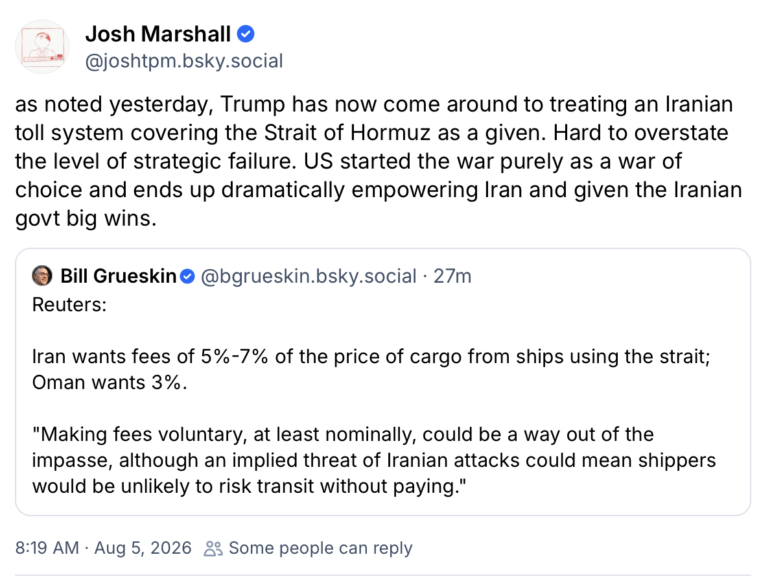Click the "Oman wants 3%." line
772x581 pixels.
point(110,383)
